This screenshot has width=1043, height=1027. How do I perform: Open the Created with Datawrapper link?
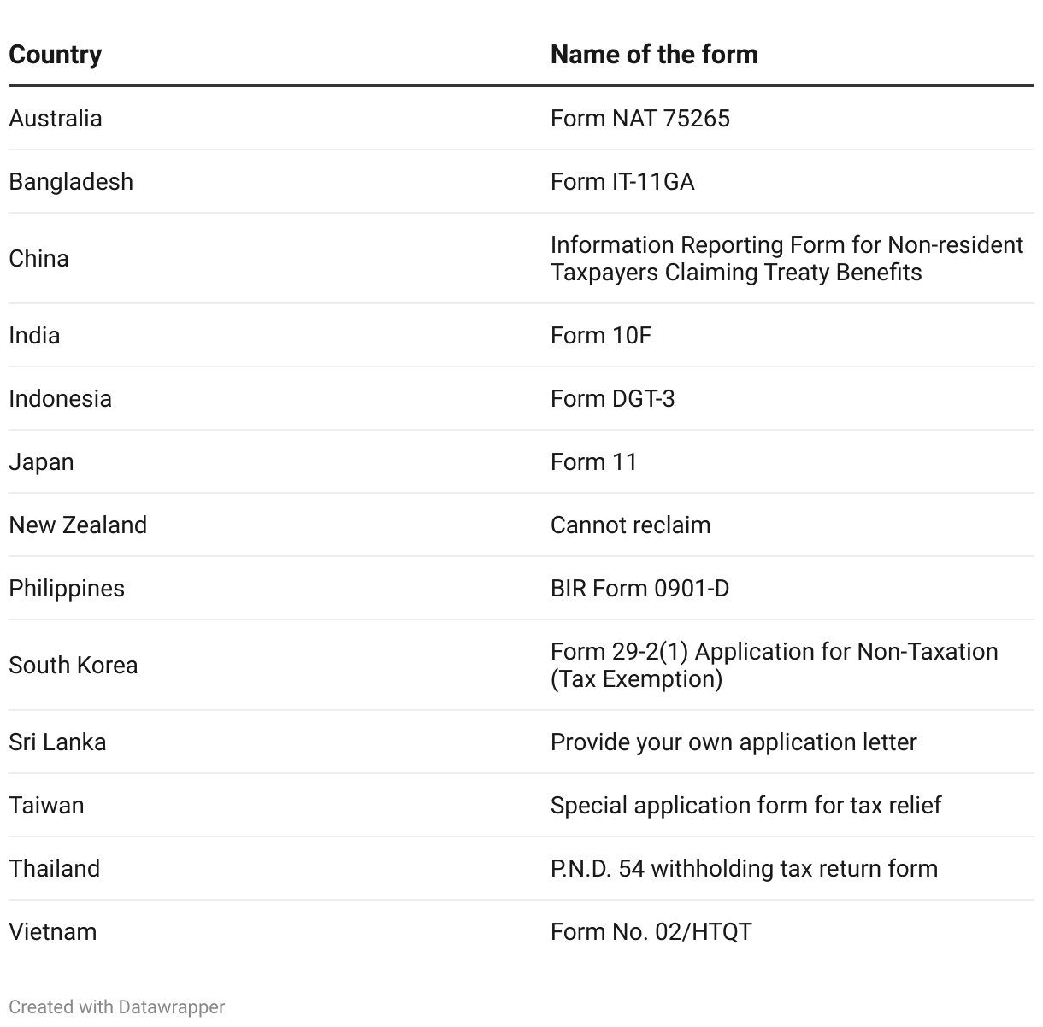pos(117,1006)
